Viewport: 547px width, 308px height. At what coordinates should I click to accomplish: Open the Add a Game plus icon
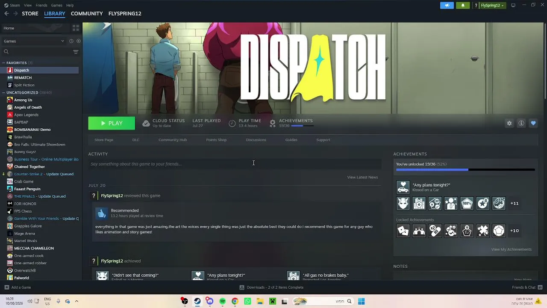click(x=6, y=287)
